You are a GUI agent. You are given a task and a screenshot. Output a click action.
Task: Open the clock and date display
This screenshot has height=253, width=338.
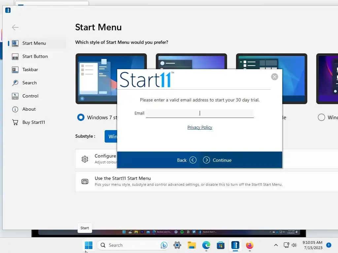(x=313, y=245)
